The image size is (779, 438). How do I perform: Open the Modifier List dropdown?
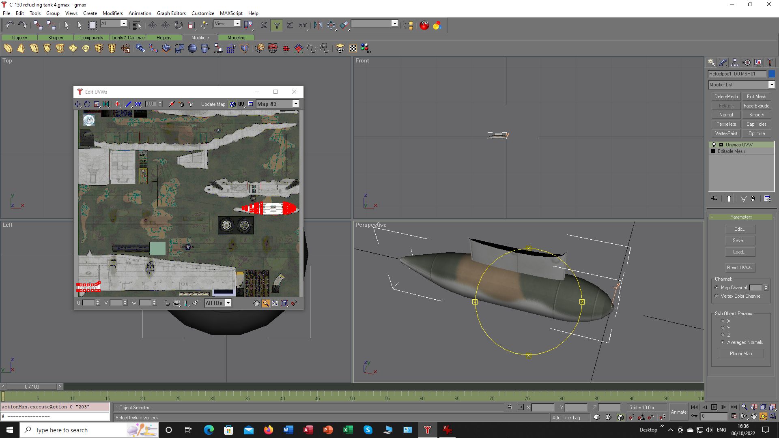[771, 85]
